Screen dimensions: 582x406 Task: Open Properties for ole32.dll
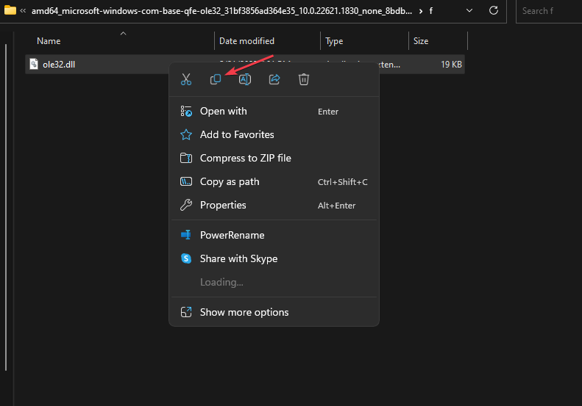pyautogui.click(x=223, y=206)
